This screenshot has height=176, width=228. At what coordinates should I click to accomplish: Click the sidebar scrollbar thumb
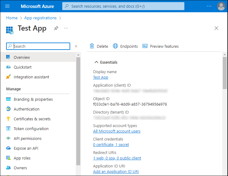pyautogui.click(x=78, y=111)
